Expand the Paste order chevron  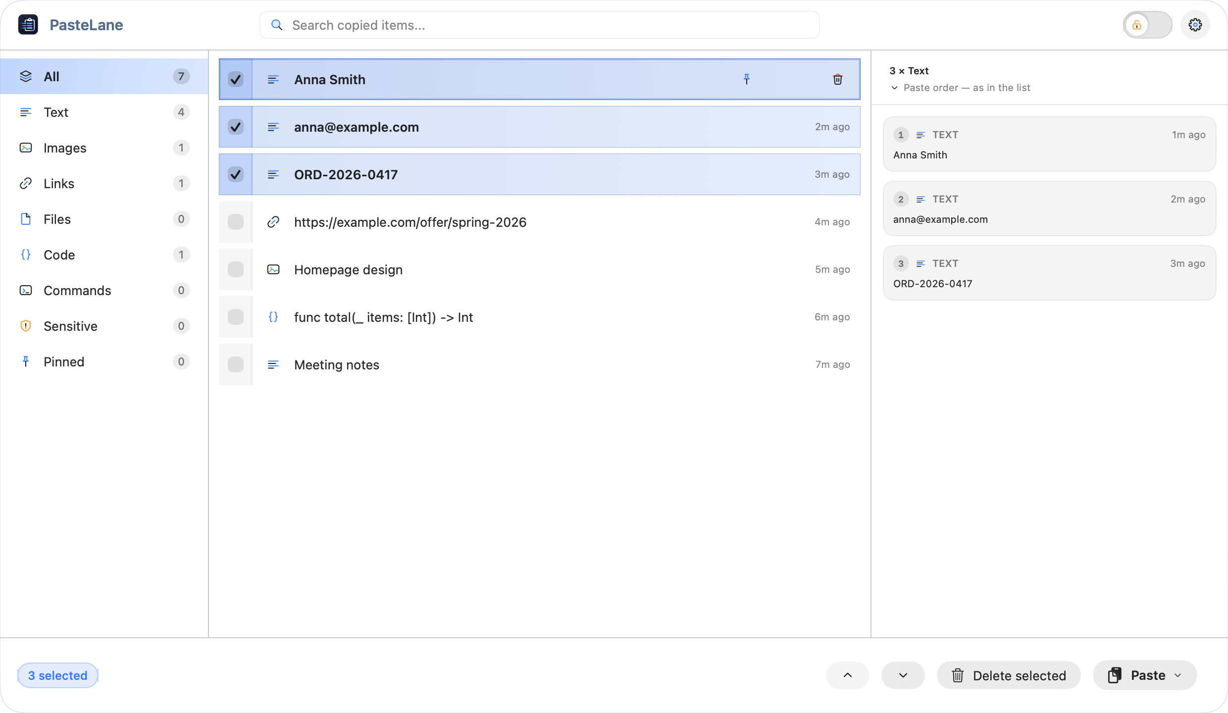coord(894,88)
